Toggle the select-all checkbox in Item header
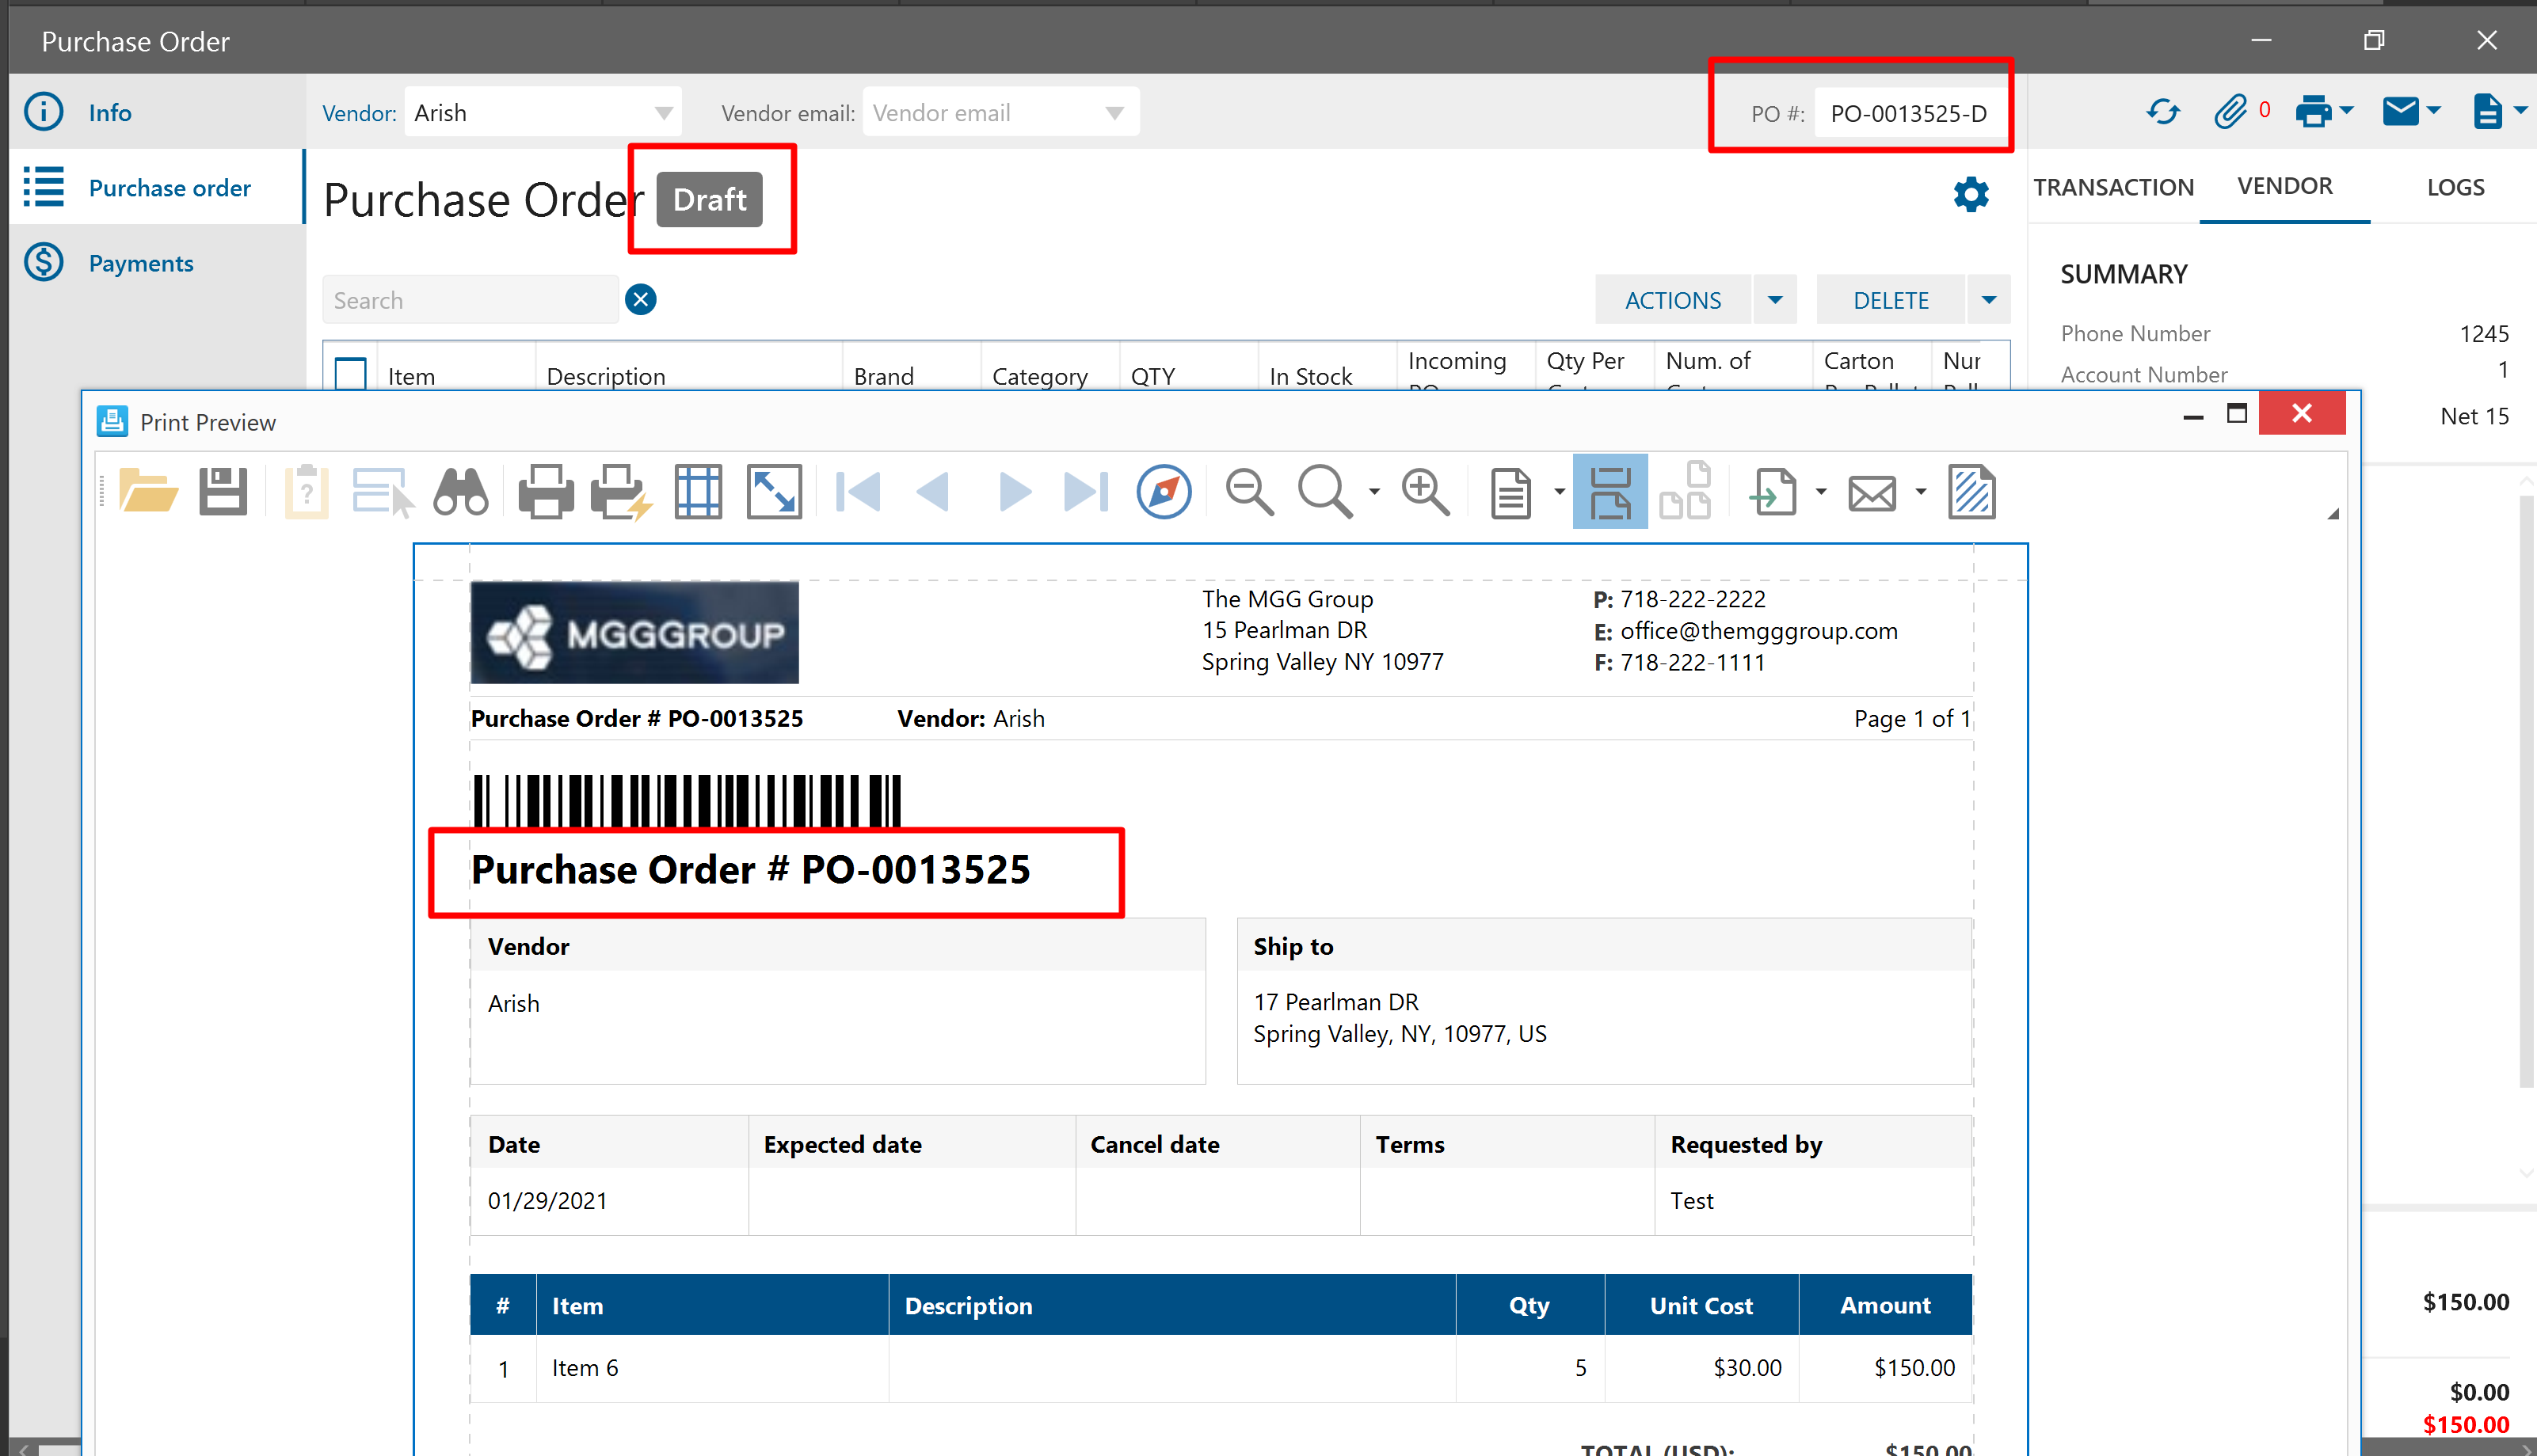Viewport: 2537px width, 1456px height. tap(350, 374)
